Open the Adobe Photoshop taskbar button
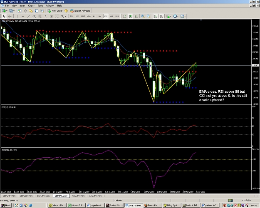The image size is (260, 208). point(114,206)
